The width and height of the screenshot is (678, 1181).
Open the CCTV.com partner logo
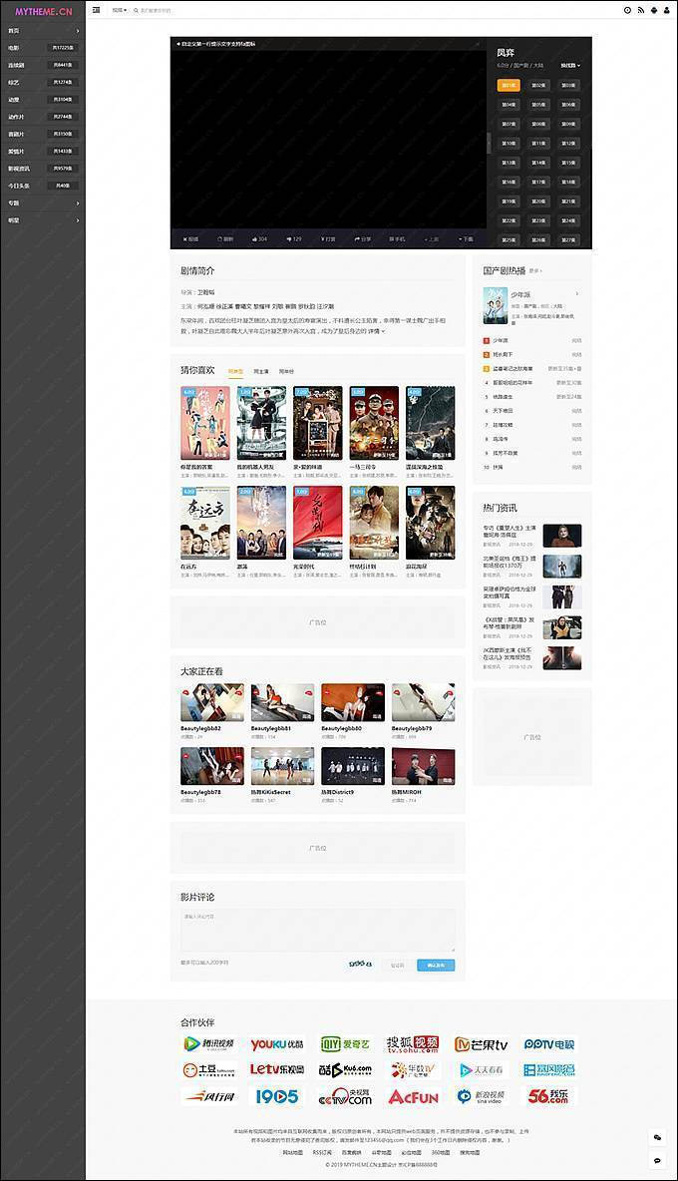click(x=345, y=1096)
